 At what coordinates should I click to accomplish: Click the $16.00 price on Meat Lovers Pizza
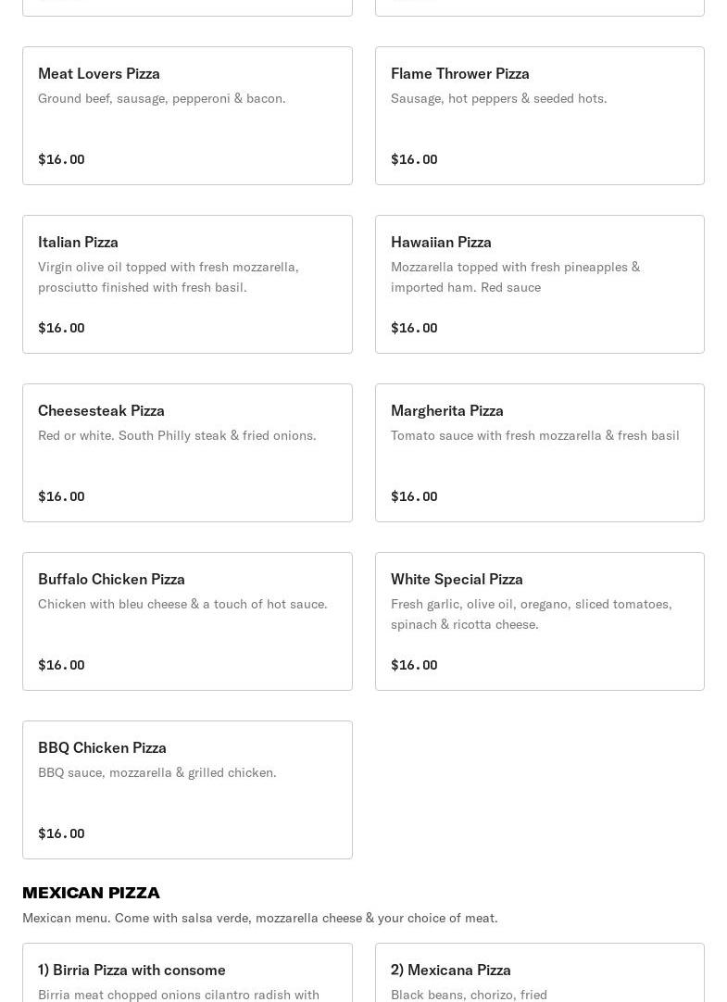[x=61, y=159]
